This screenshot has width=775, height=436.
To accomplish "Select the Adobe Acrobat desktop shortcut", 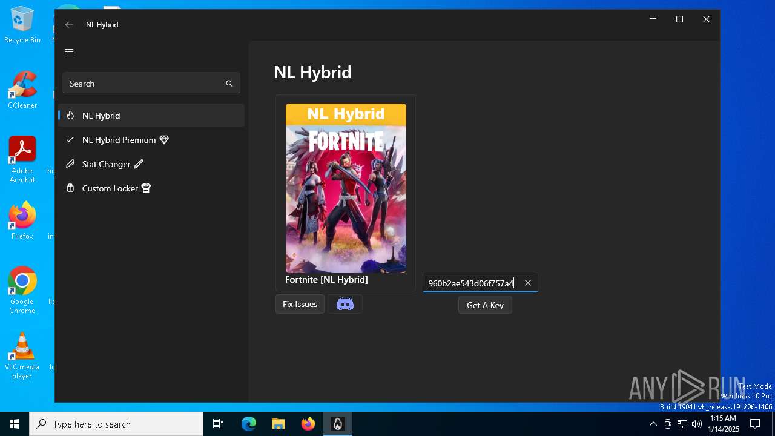I will 22,160.
